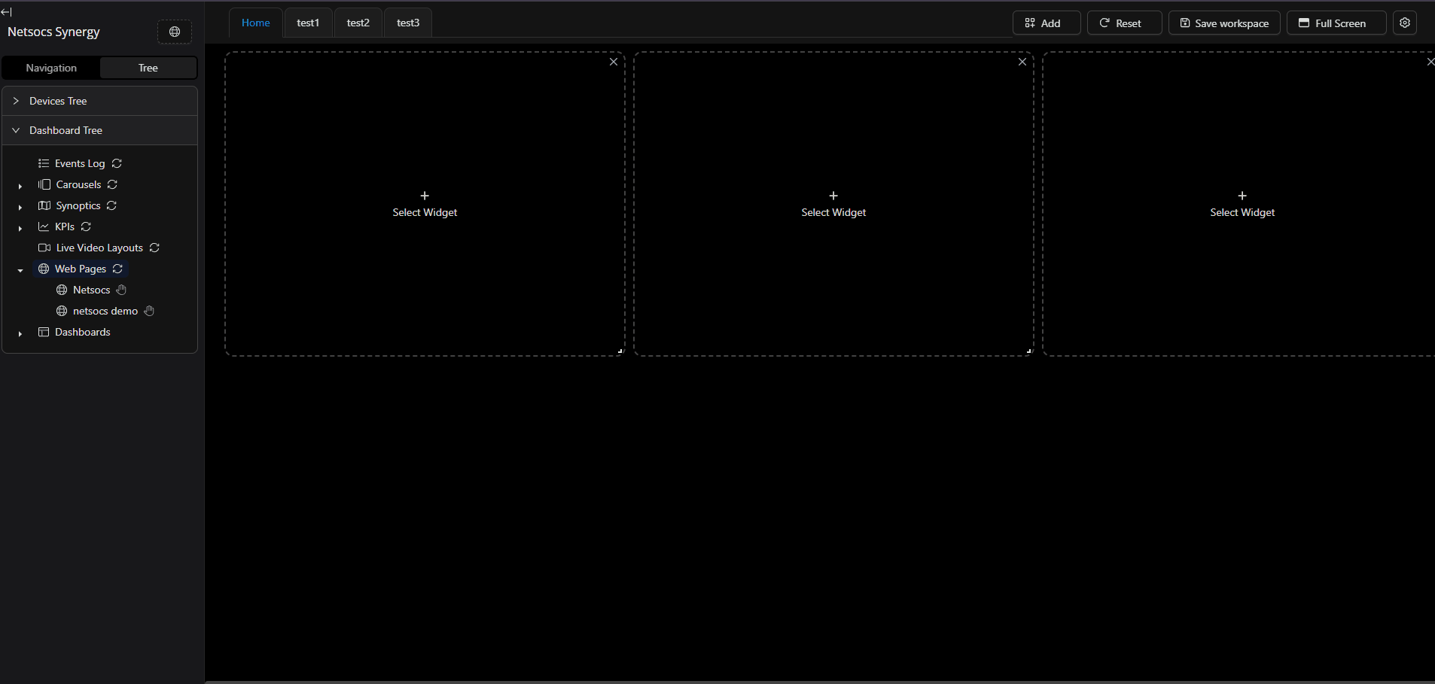Switch sidebar to Navigation view

coord(51,68)
